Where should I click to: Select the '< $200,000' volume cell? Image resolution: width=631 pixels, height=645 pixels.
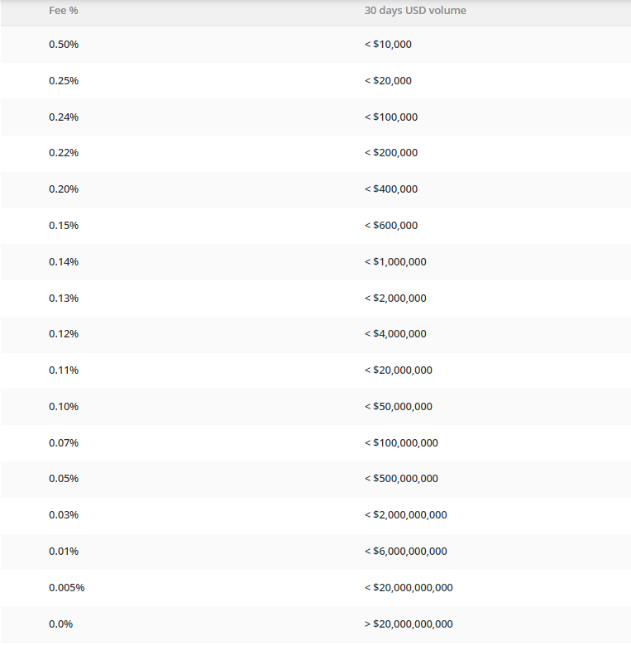pyautogui.click(x=391, y=153)
